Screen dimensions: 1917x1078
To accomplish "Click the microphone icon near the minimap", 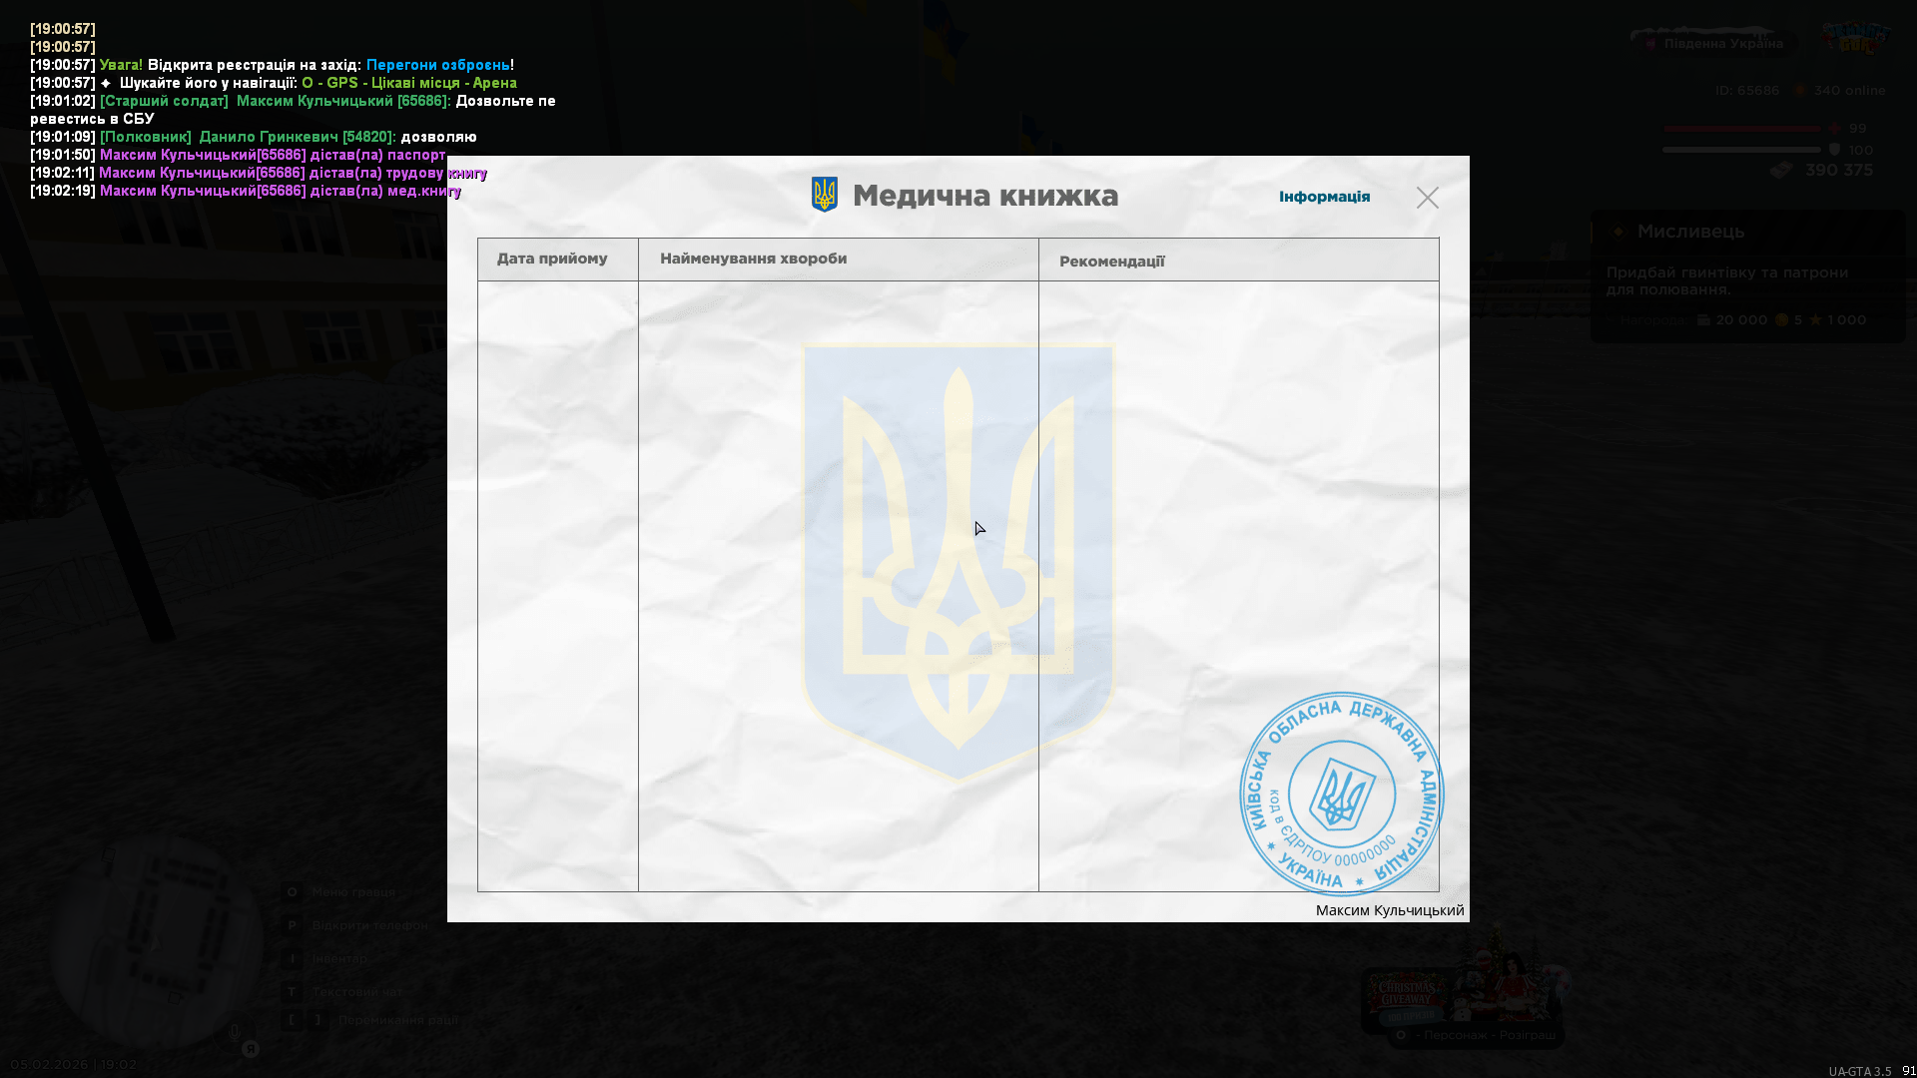I will pyautogui.click(x=235, y=1032).
